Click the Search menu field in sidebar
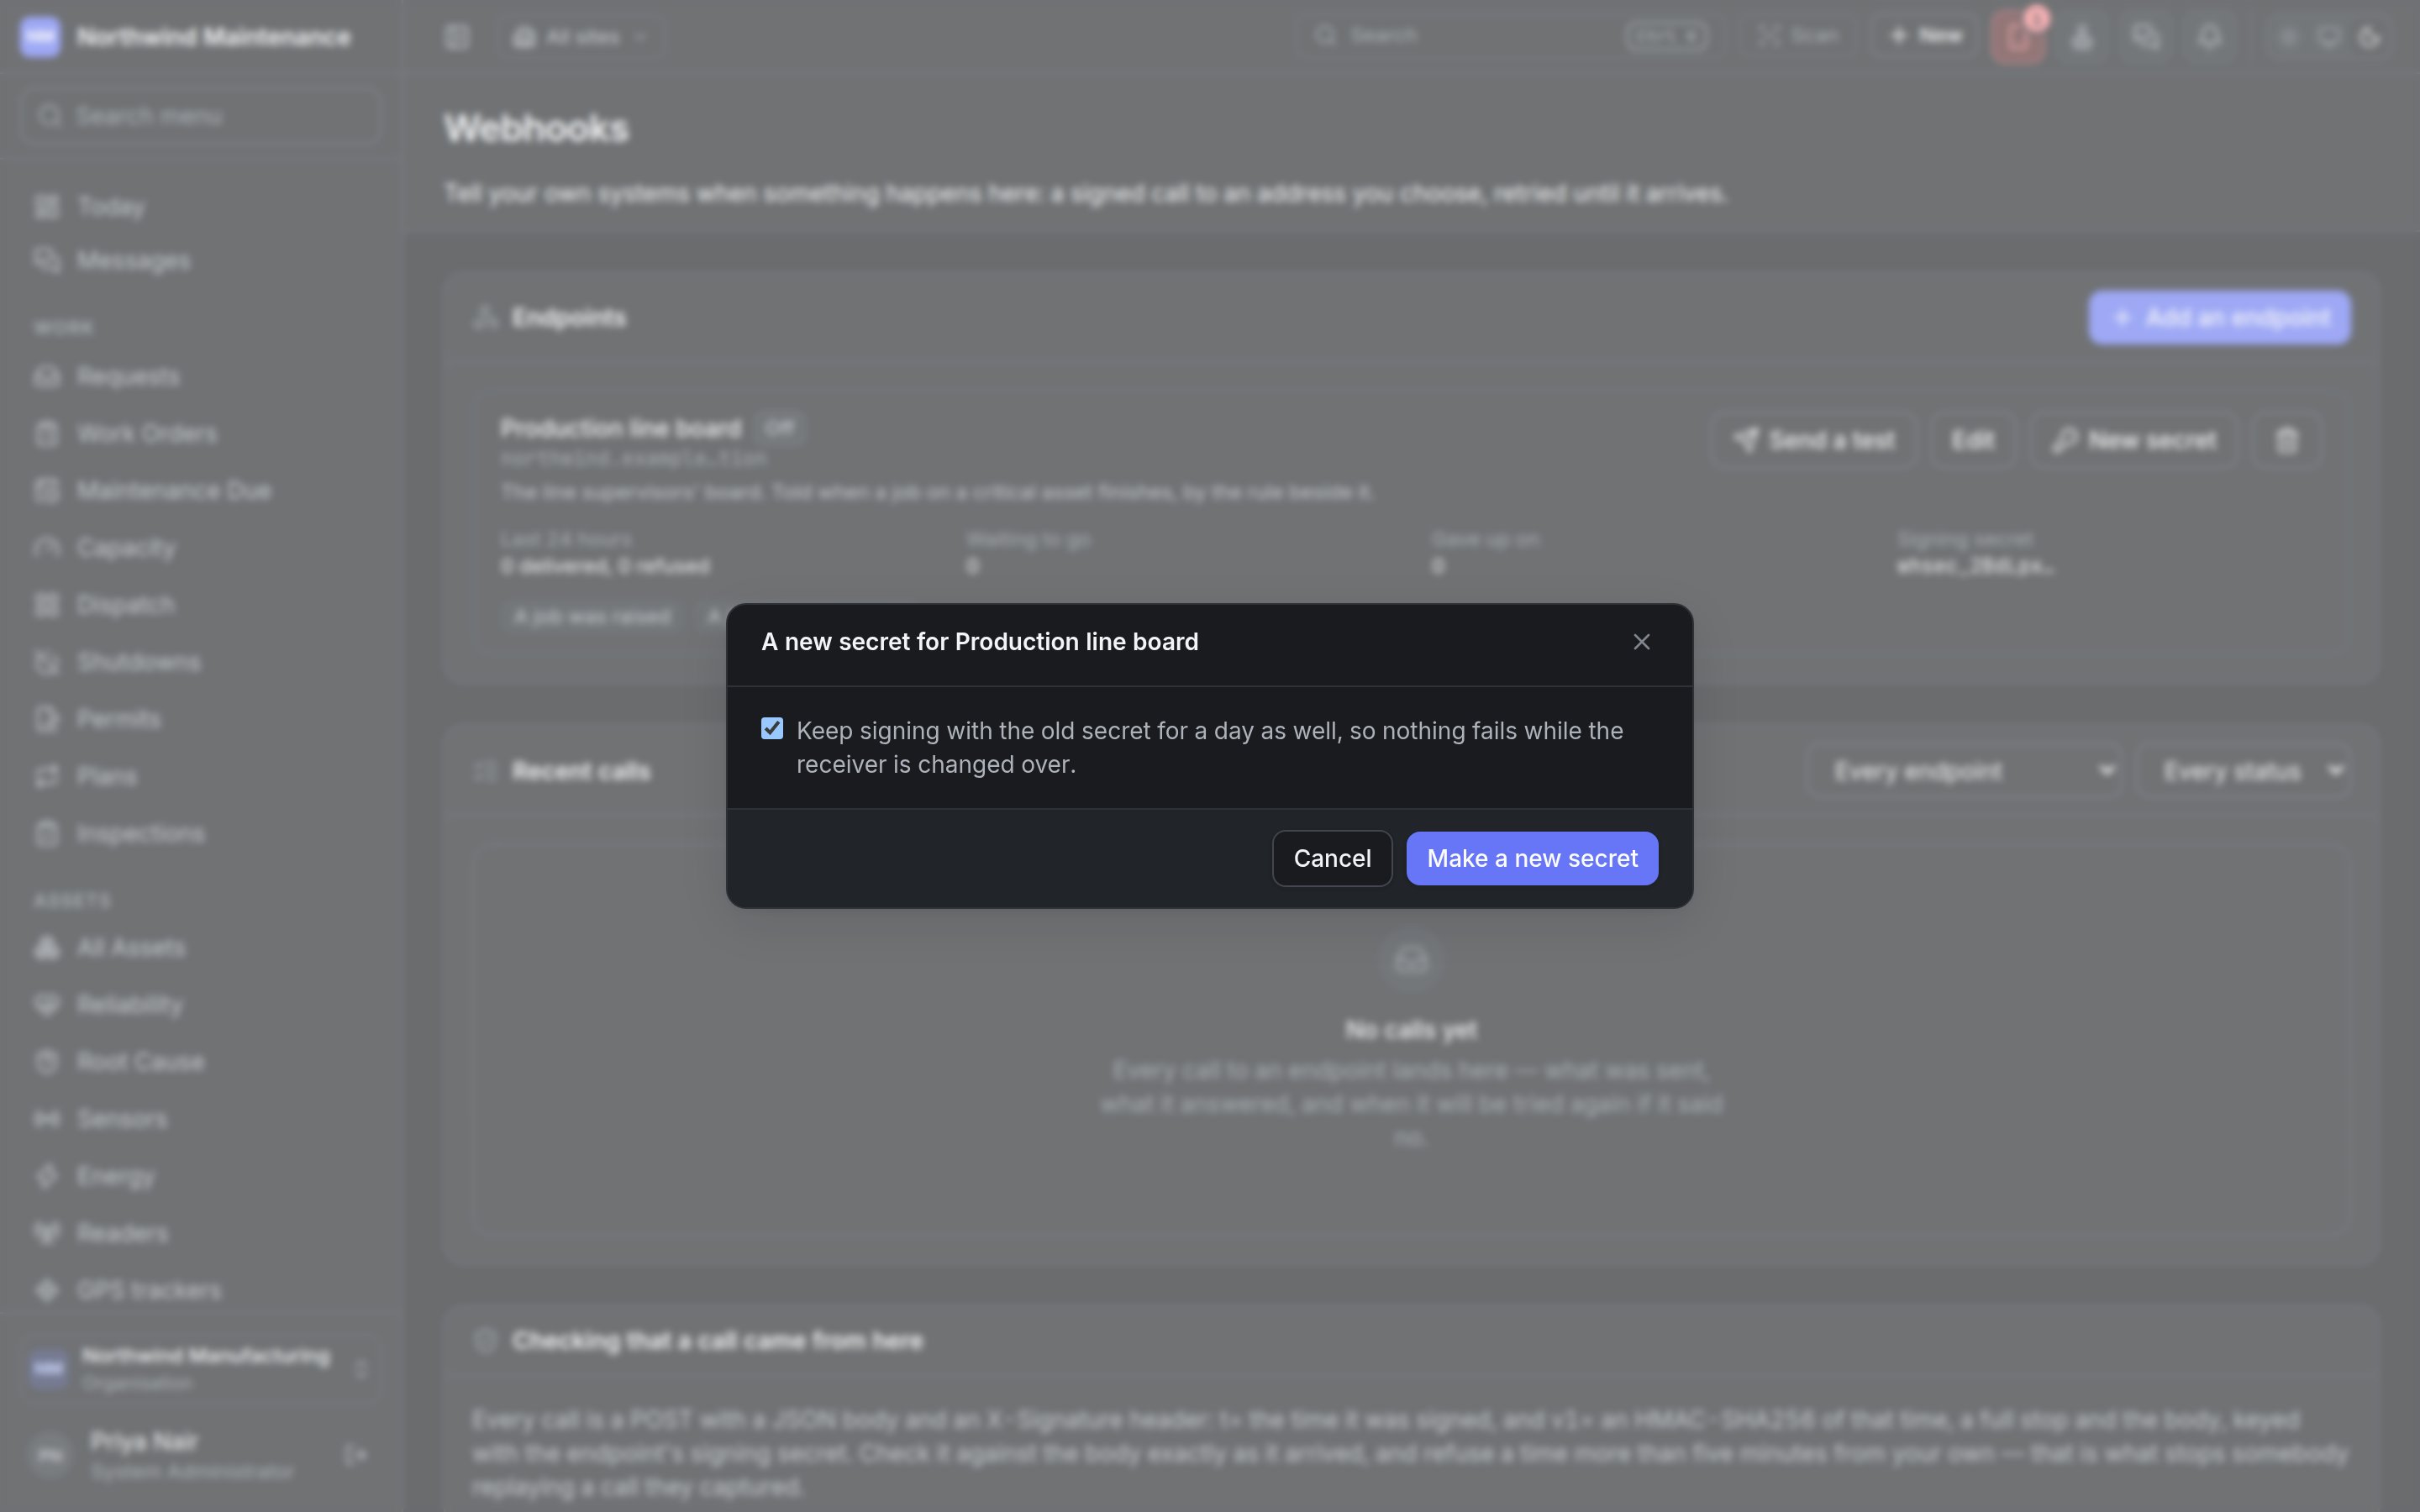Image resolution: width=2420 pixels, height=1512 pixels. tap(200, 116)
